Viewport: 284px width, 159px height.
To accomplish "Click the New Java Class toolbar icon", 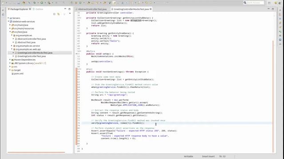I will coord(80,3).
